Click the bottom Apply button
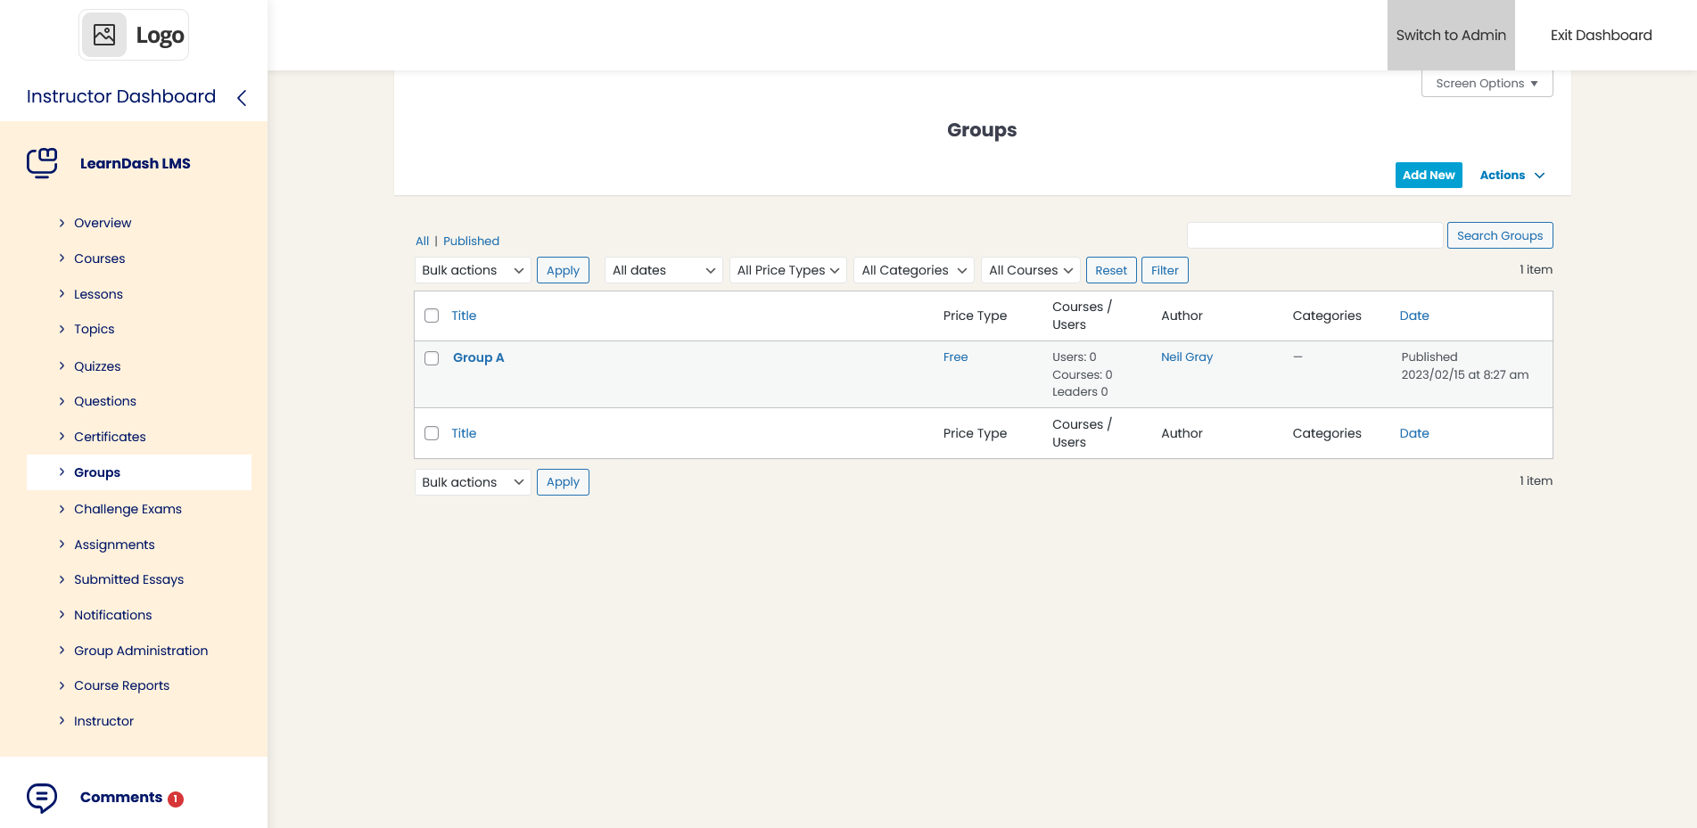Screen dimensions: 1697x828 click(x=563, y=482)
